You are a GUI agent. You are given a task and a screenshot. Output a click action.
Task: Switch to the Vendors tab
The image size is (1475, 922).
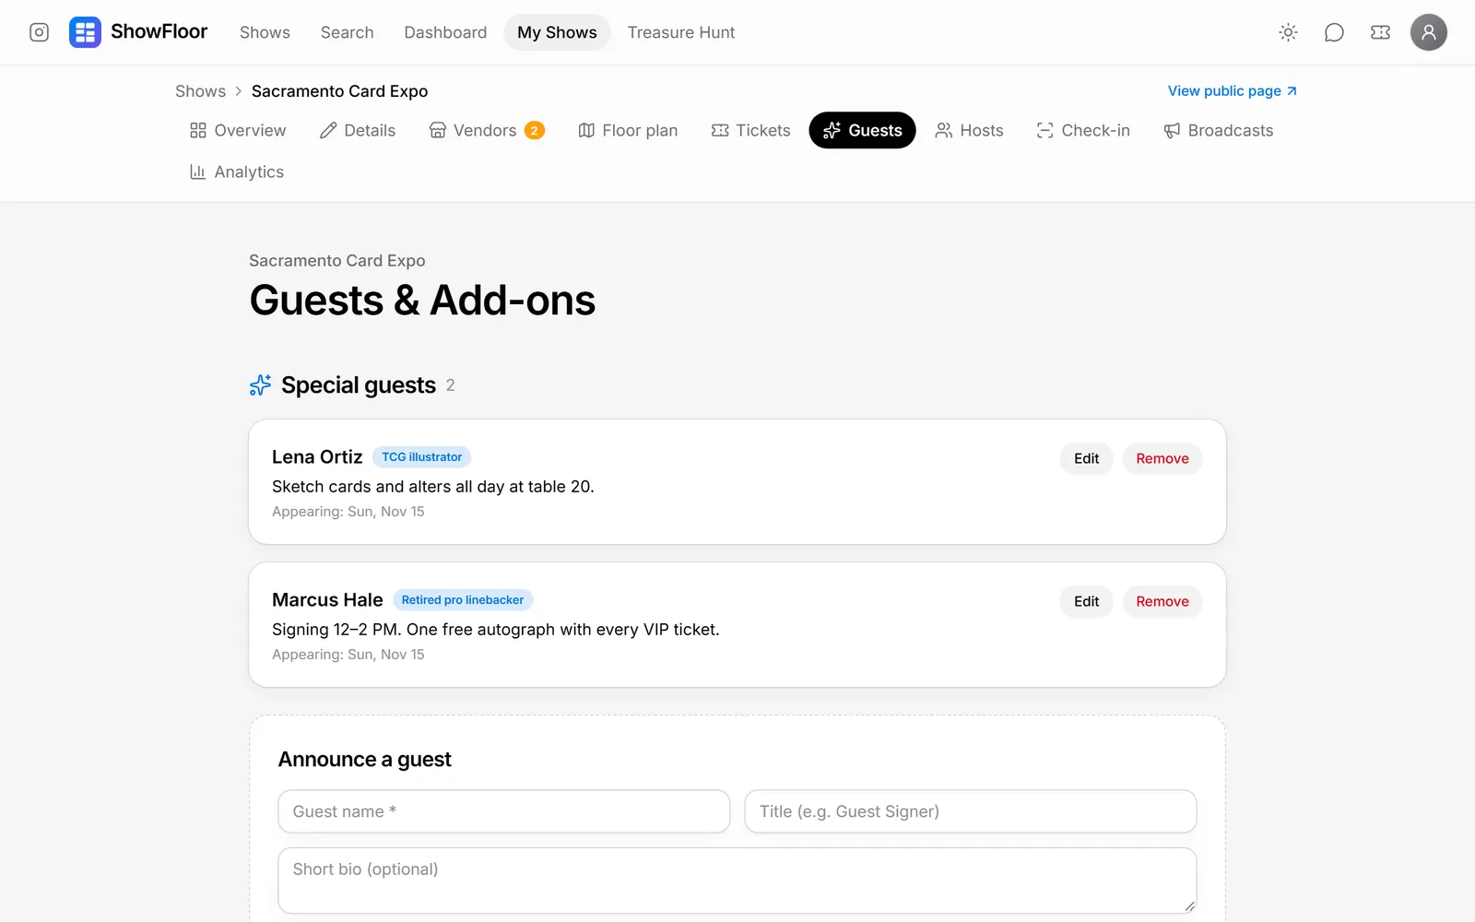[487, 130]
